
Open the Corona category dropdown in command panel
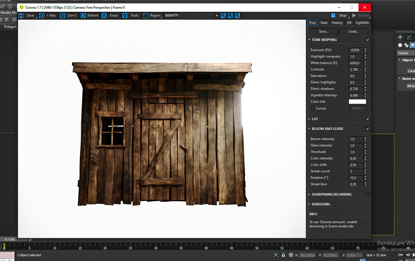406,53
